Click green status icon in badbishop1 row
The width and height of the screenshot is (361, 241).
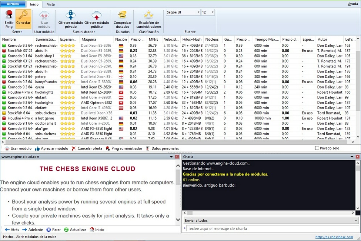(4, 56)
